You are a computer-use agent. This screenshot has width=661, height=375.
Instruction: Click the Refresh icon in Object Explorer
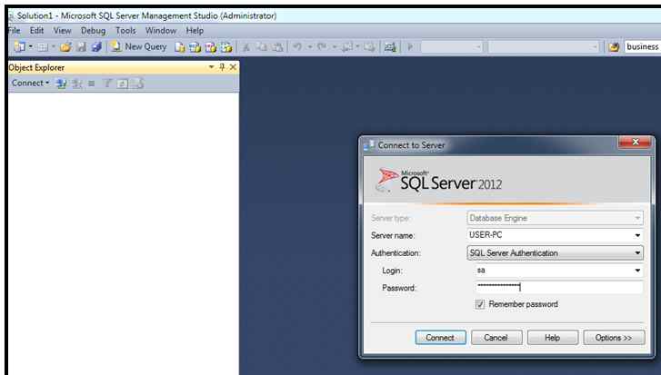coord(122,84)
